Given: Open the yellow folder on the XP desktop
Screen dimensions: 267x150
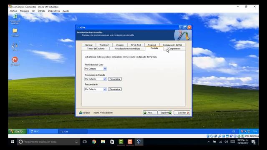Looking at the screenshot, I should pos(15,32).
